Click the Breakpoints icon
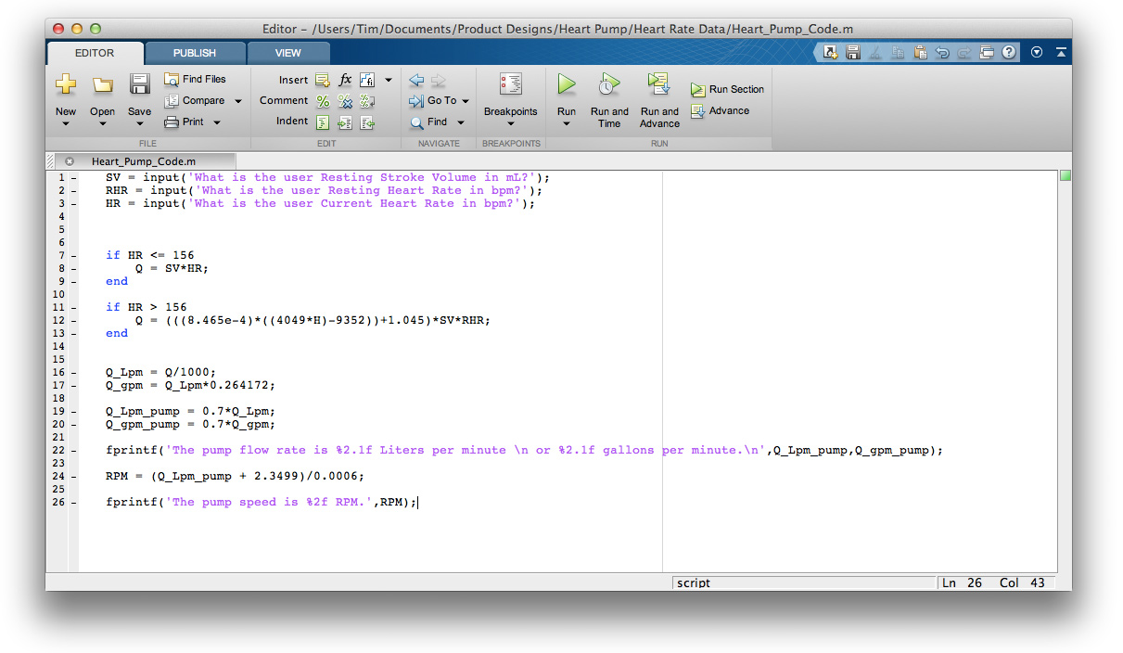The height and width of the screenshot is (653, 1123). pyautogui.click(x=510, y=84)
